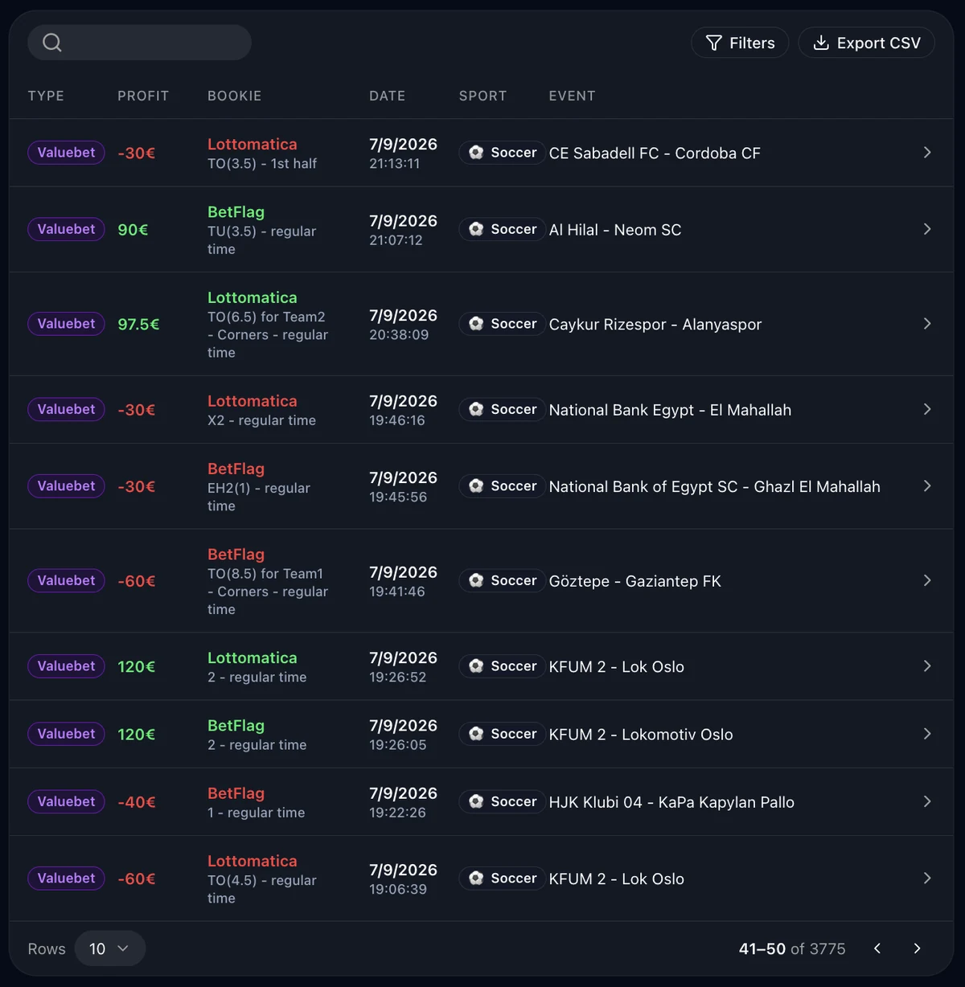Click Lottomatica bookie on 120€ KFUM row
This screenshot has width=965, height=987.
pos(252,657)
